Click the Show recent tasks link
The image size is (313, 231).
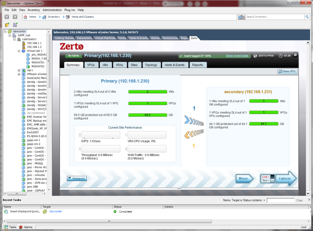(x=237, y=56)
